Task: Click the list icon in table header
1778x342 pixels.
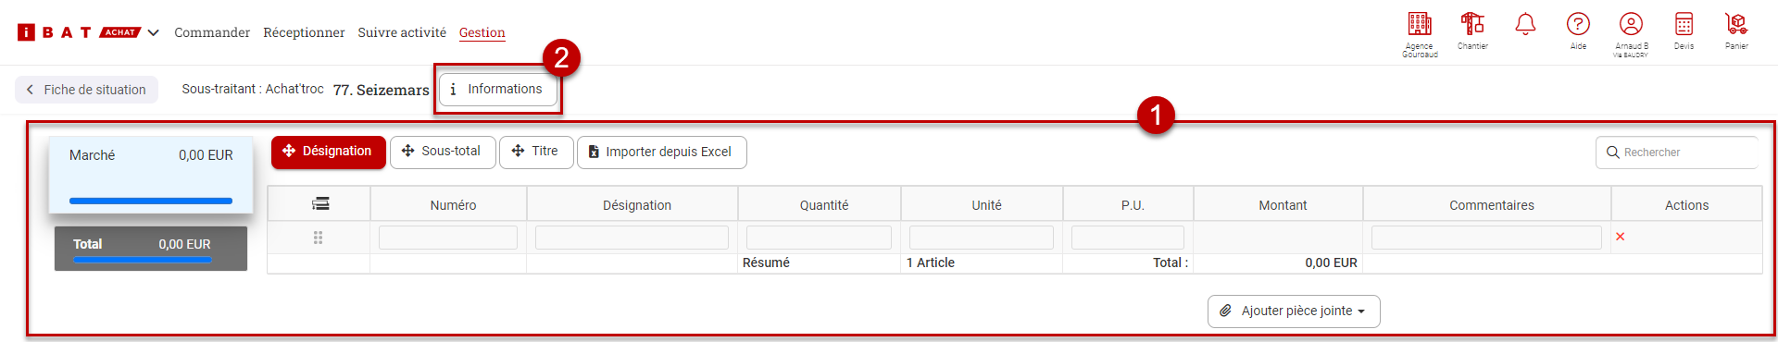Action: tap(320, 203)
